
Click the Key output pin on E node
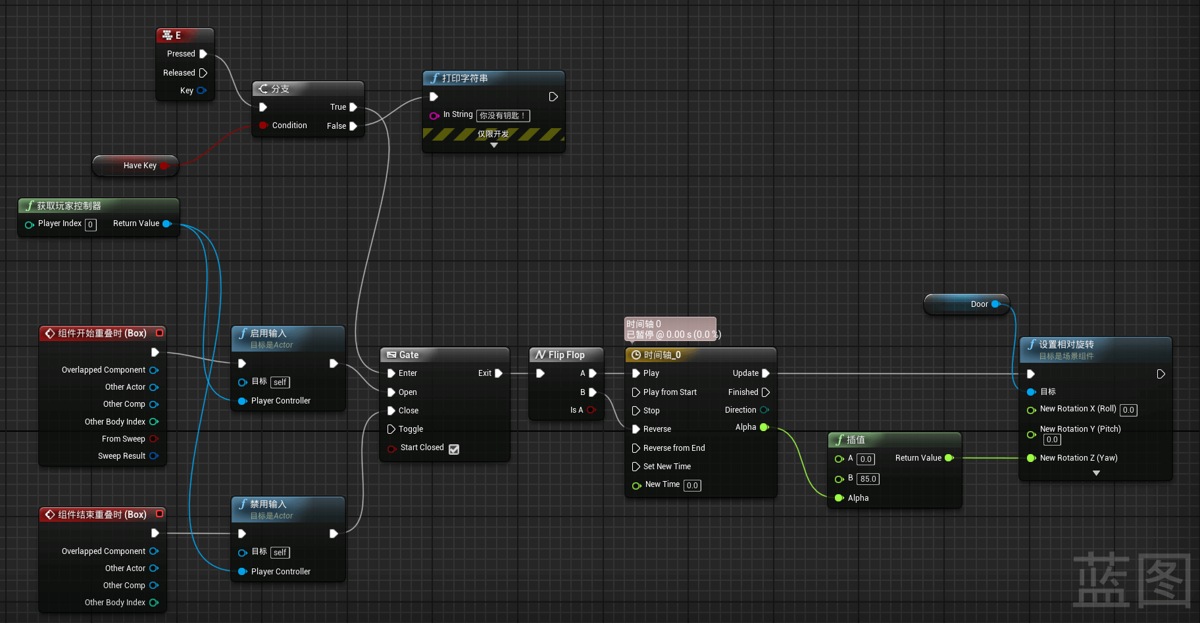(201, 91)
